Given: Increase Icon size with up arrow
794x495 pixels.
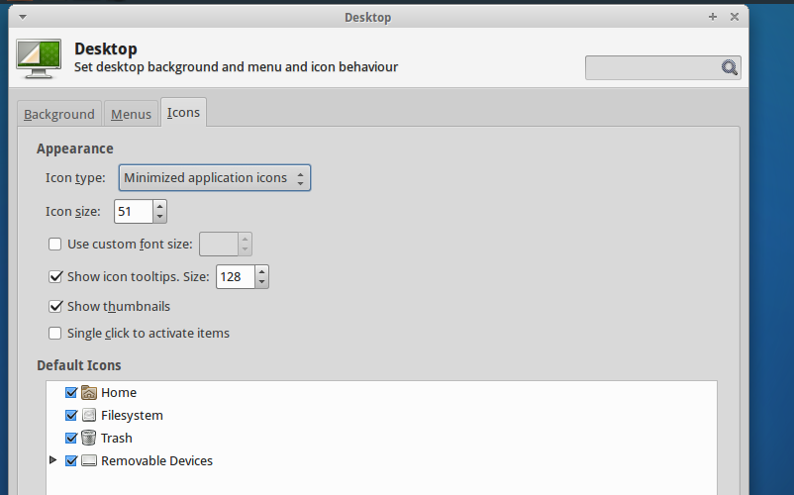Looking at the screenshot, I should click(159, 206).
